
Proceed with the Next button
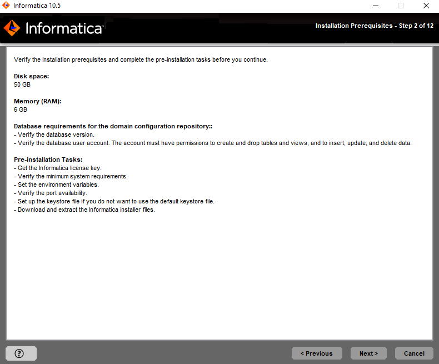[368, 353]
